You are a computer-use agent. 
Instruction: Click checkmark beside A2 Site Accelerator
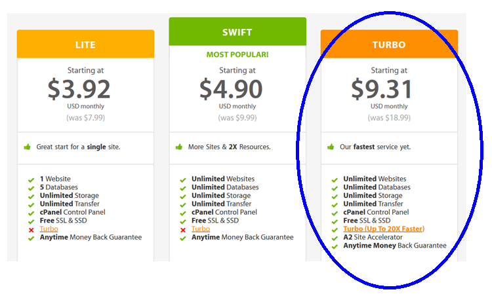coord(335,238)
